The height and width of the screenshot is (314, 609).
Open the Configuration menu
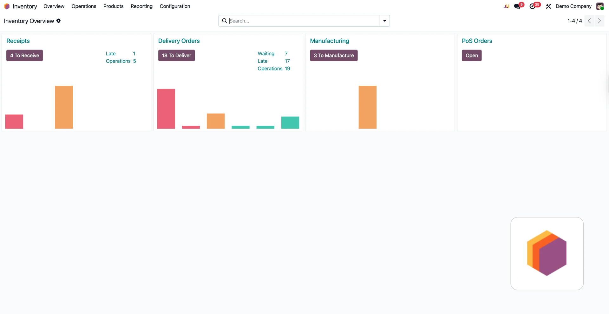tap(175, 6)
